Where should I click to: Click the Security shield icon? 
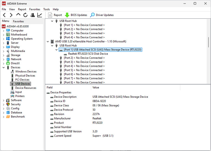point(8,104)
